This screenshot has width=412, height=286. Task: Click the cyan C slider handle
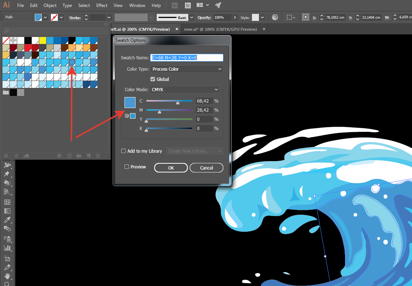coord(178,103)
